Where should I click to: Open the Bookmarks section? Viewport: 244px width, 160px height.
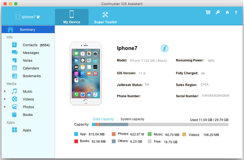(28, 76)
